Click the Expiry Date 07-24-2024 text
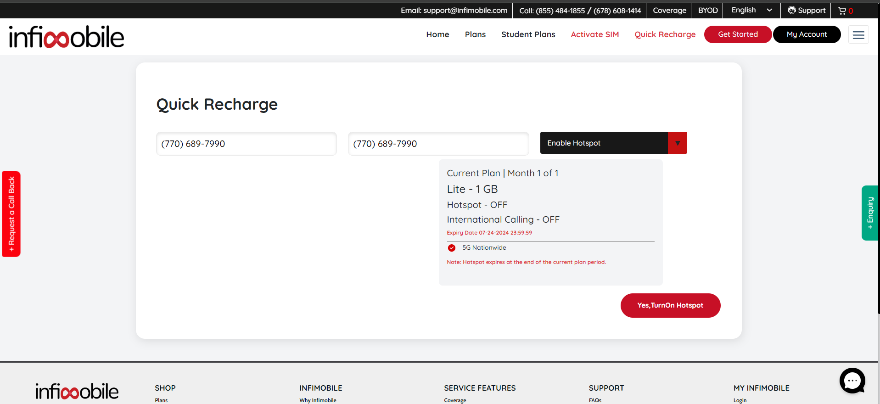Viewport: 880px width, 404px height. [489, 233]
